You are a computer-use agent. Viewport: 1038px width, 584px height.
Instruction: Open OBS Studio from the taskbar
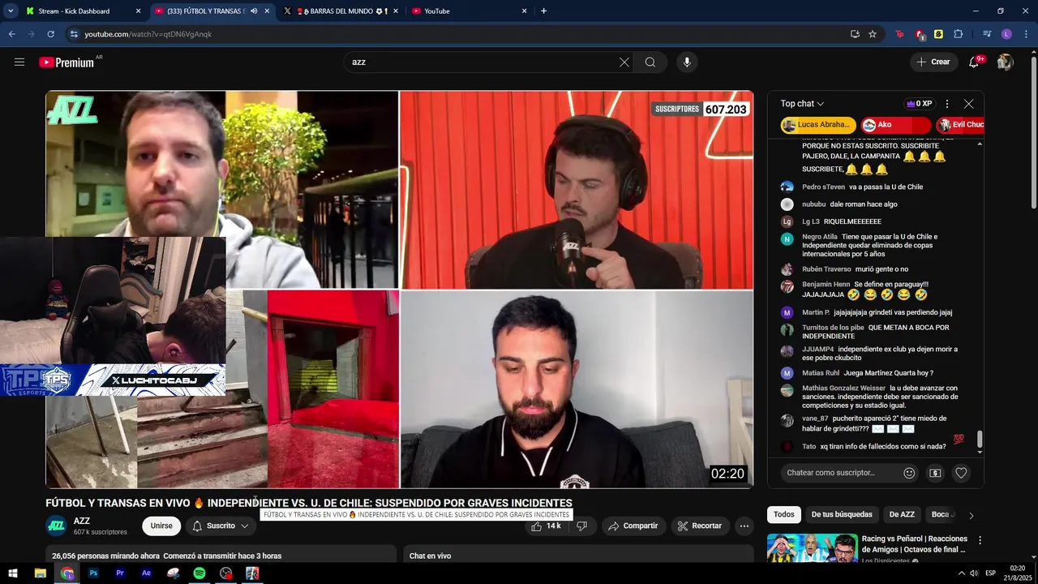(x=225, y=573)
